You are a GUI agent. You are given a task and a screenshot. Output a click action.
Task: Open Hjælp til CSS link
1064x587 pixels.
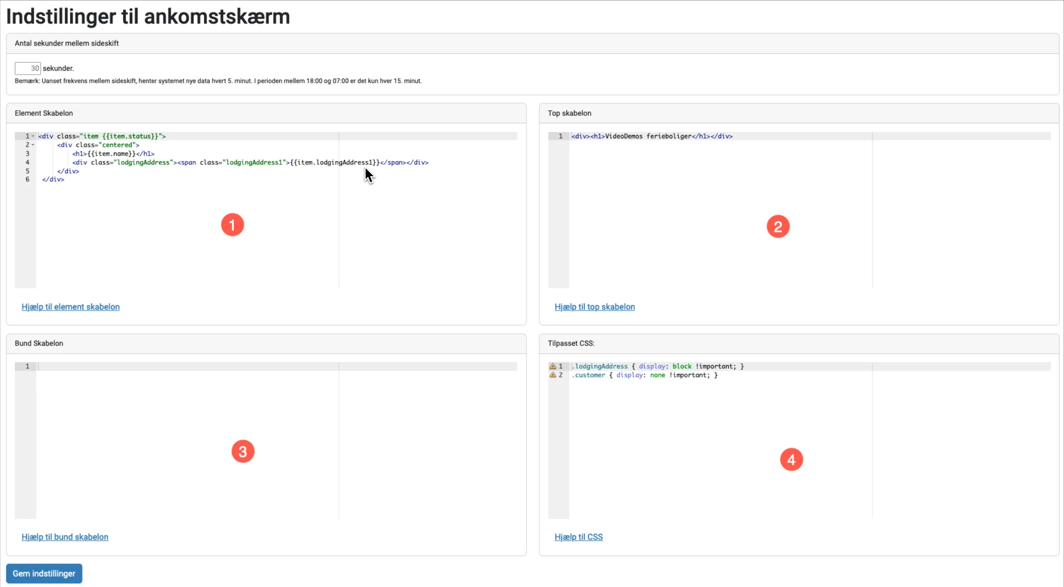[578, 537]
